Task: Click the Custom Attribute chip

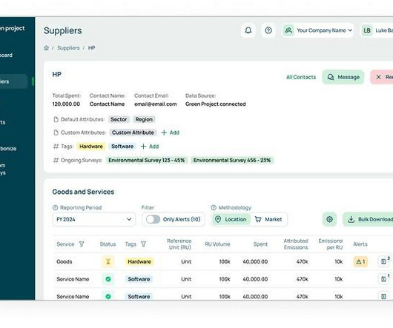Action: pyautogui.click(x=133, y=133)
